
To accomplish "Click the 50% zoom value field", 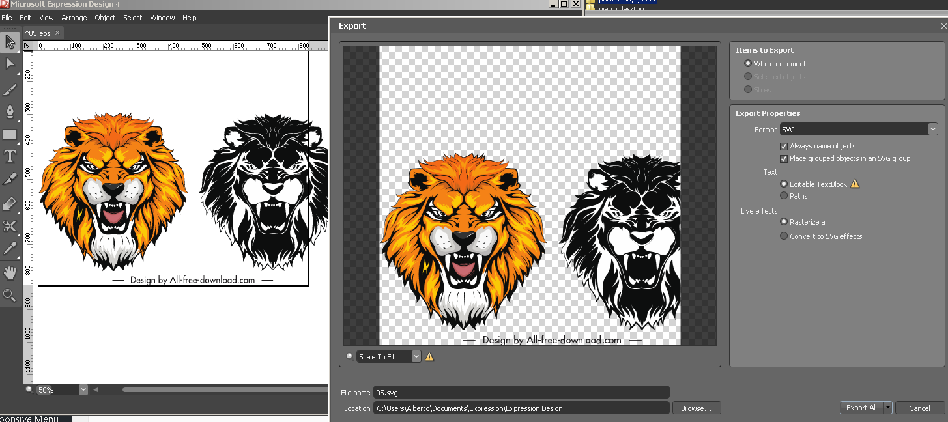I will [57, 389].
